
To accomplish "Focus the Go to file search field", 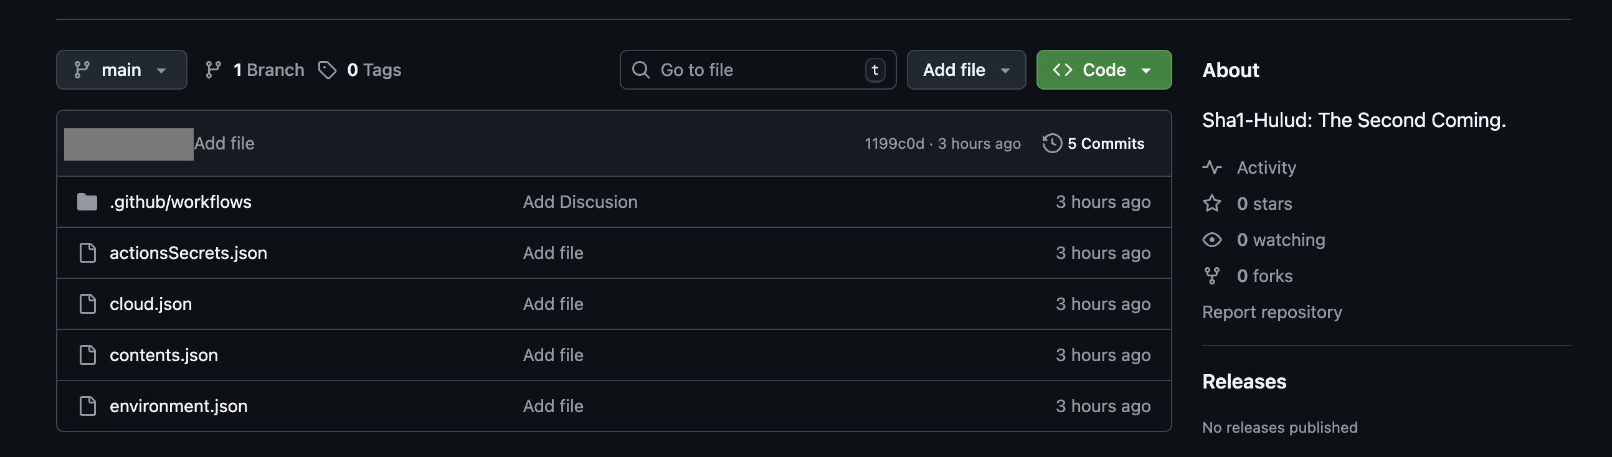I will 751,70.
